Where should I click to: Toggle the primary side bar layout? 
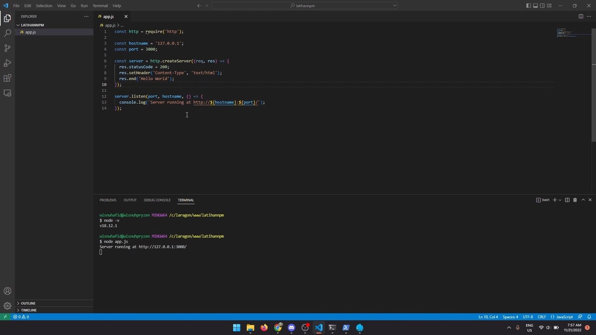pos(528,5)
